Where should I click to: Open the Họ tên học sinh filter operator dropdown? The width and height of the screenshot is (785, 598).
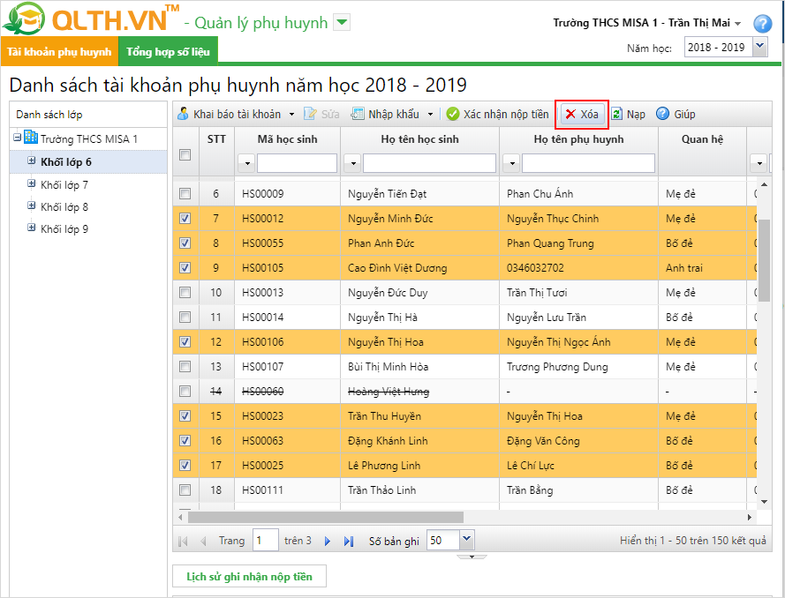click(353, 163)
